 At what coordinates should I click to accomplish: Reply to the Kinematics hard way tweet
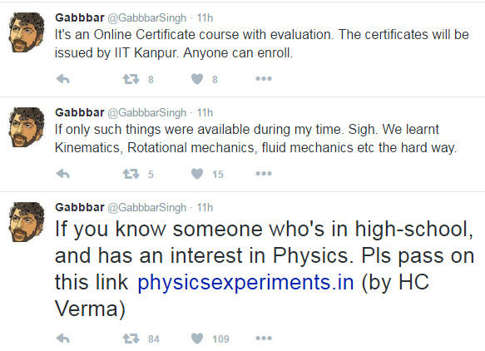(x=63, y=174)
